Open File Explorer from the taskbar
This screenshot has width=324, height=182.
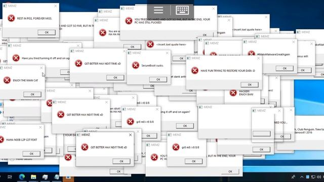[33, 177]
